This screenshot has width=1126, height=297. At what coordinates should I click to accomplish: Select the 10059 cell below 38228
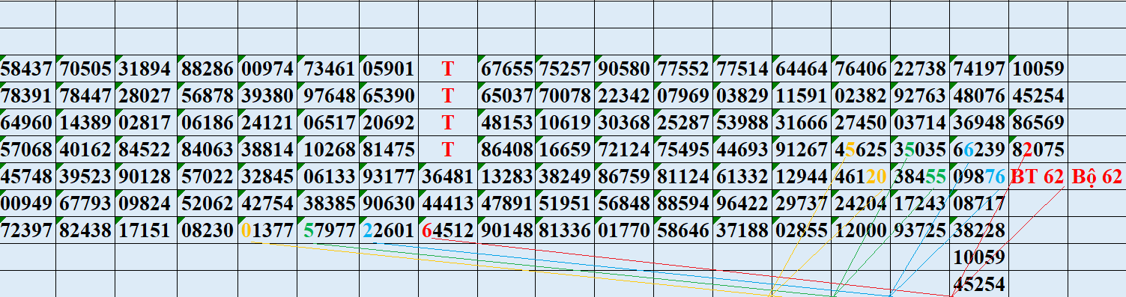(x=979, y=257)
